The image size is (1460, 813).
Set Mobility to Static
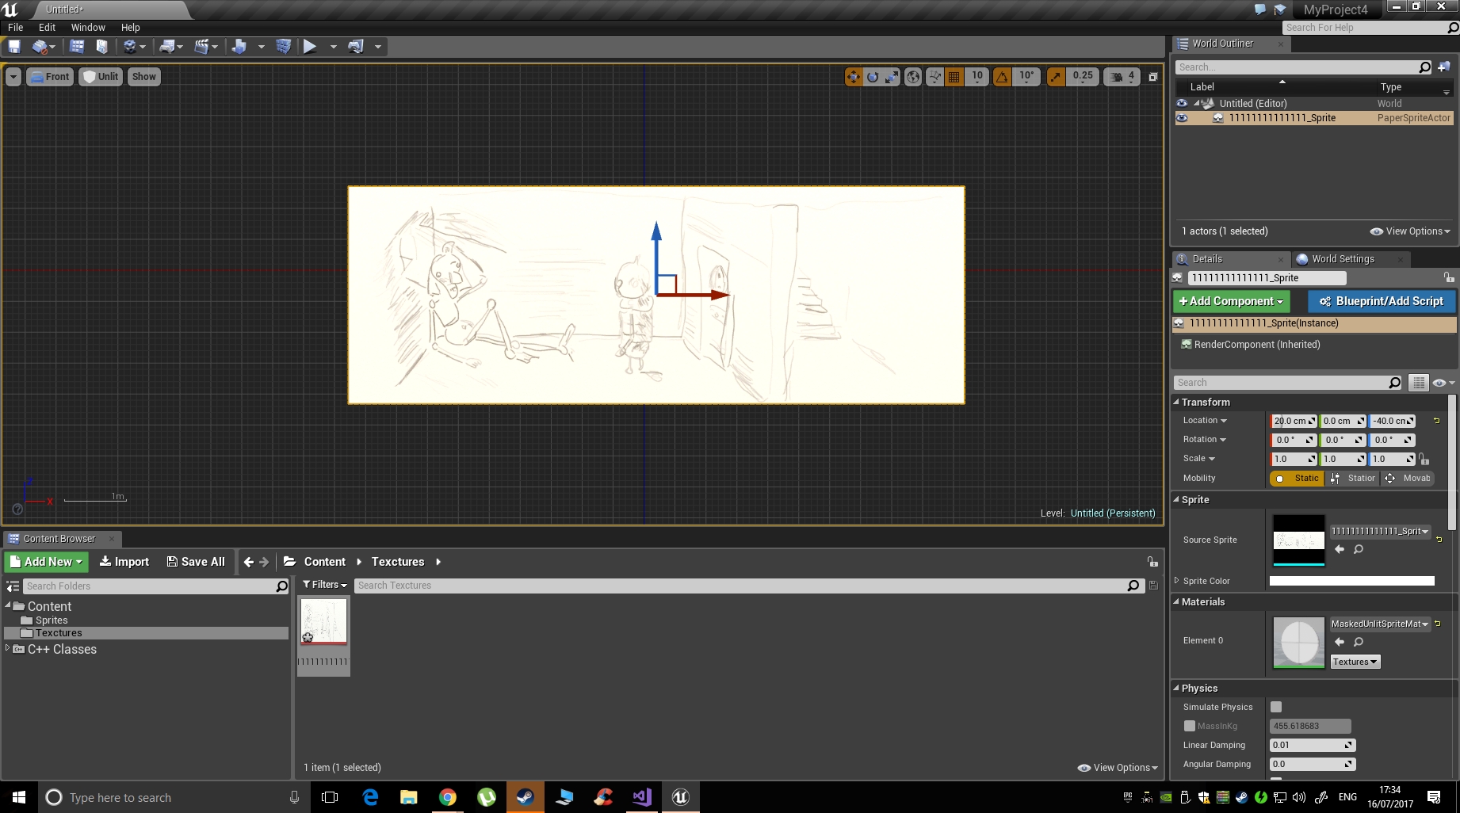tap(1297, 479)
